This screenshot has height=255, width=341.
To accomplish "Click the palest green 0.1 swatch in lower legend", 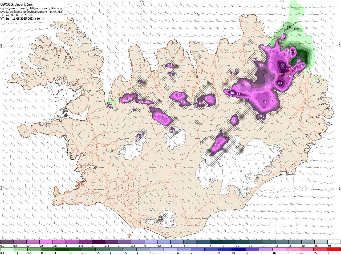I will pyautogui.click(x=7, y=249).
